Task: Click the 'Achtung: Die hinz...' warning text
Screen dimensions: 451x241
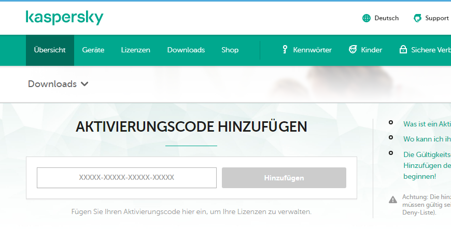Action: (x=426, y=205)
